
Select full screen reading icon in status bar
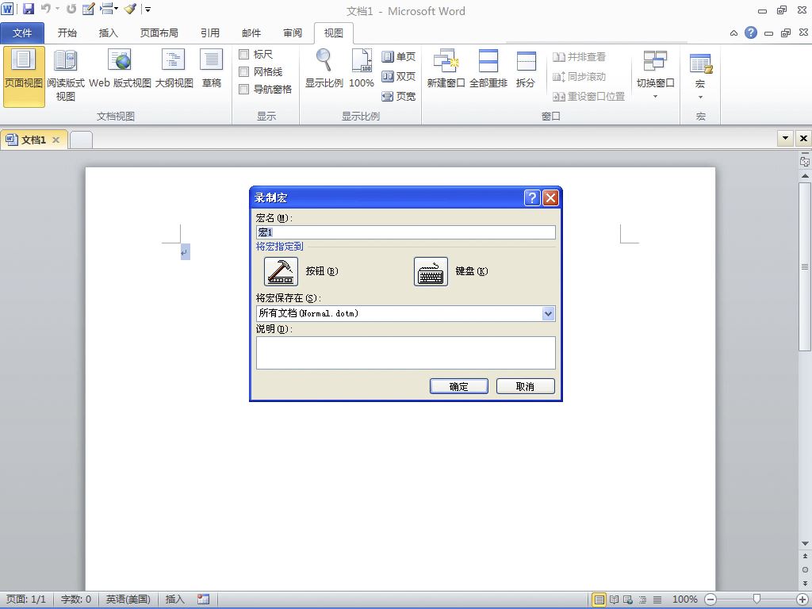(x=614, y=599)
